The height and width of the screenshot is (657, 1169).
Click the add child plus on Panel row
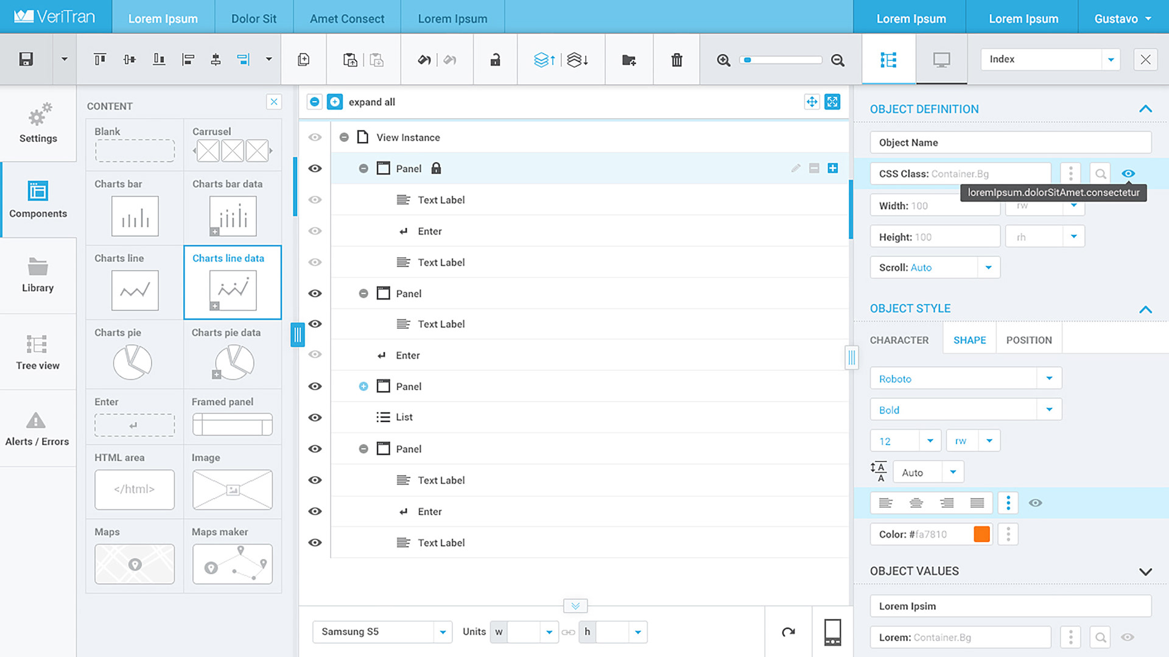(833, 168)
